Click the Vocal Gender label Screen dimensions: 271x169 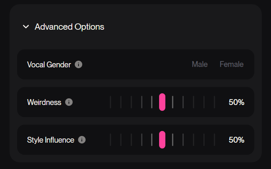coord(49,64)
